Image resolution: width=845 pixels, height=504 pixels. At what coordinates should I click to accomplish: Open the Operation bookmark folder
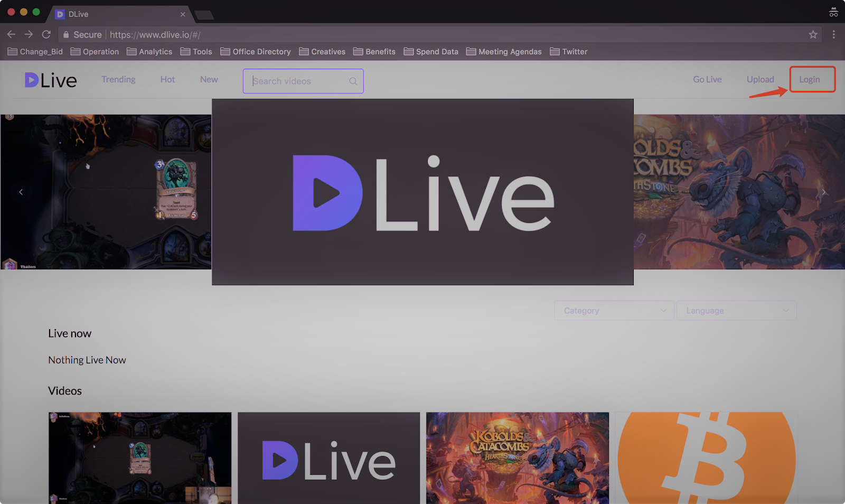(x=95, y=52)
